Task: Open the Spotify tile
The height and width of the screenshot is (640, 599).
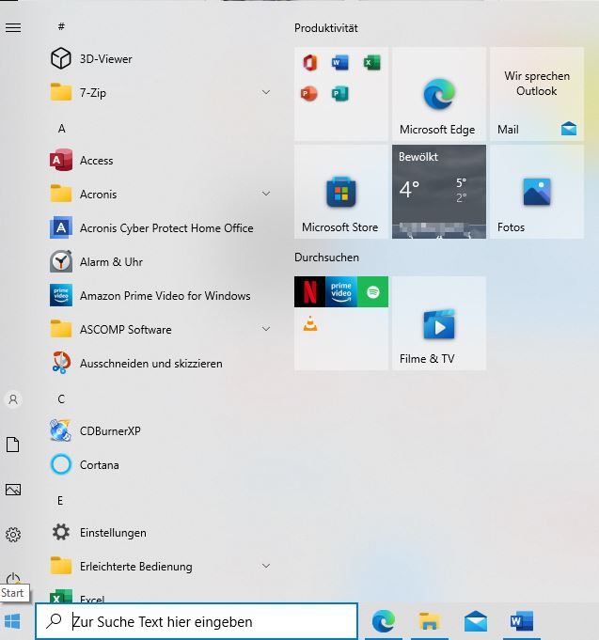Action: (372, 292)
